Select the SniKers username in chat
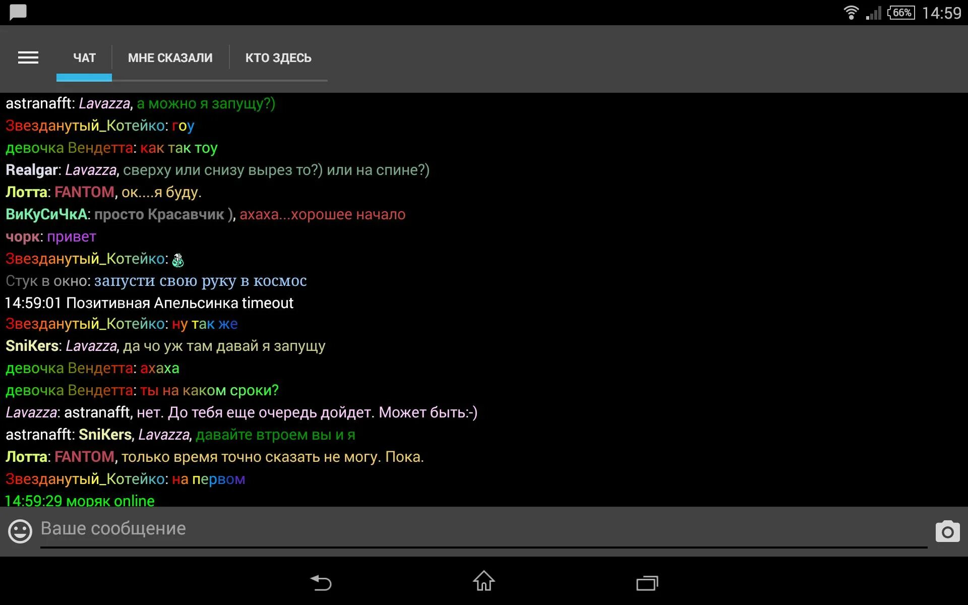Viewport: 968px width, 605px height. [x=32, y=346]
